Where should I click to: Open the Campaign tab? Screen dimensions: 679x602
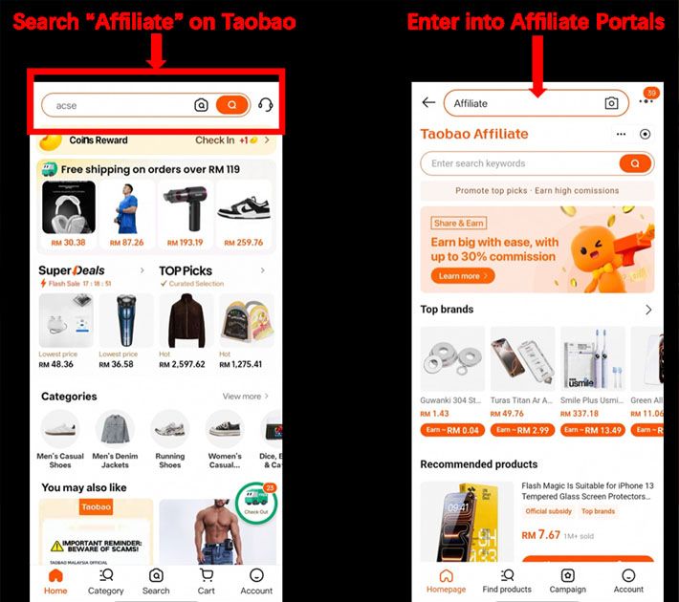[x=567, y=581]
